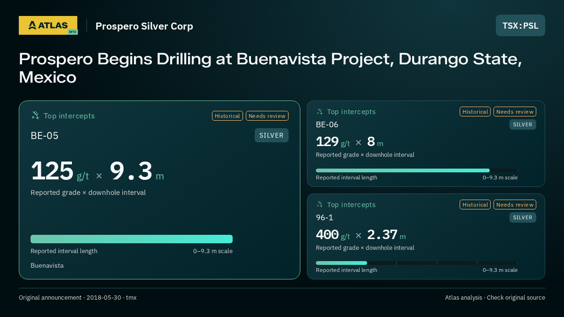Select the Needs review tag on the 96-1 card

515,205
